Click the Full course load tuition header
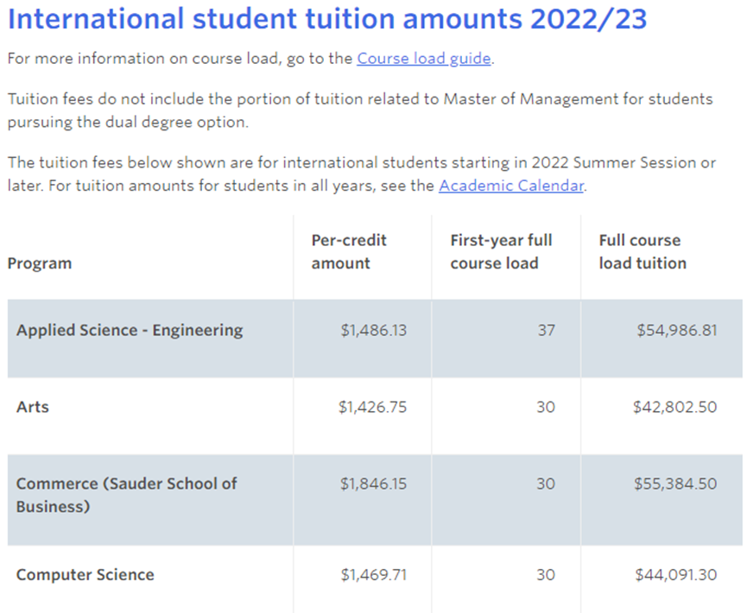Image resolution: width=747 pixels, height=613 pixels. pyautogui.click(x=643, y=251)
